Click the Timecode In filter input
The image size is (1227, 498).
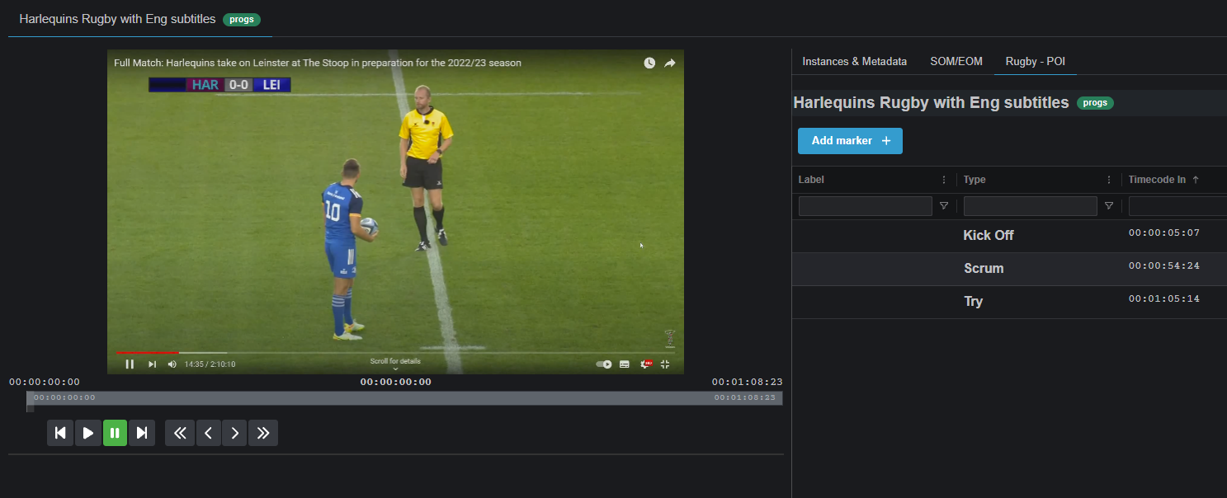pos(1177,206)
